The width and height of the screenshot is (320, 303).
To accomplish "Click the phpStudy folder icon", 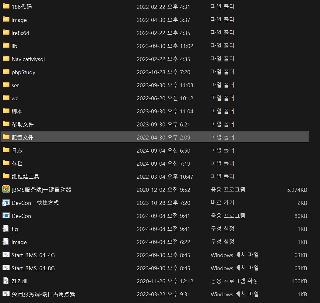I will click(6, 72).
